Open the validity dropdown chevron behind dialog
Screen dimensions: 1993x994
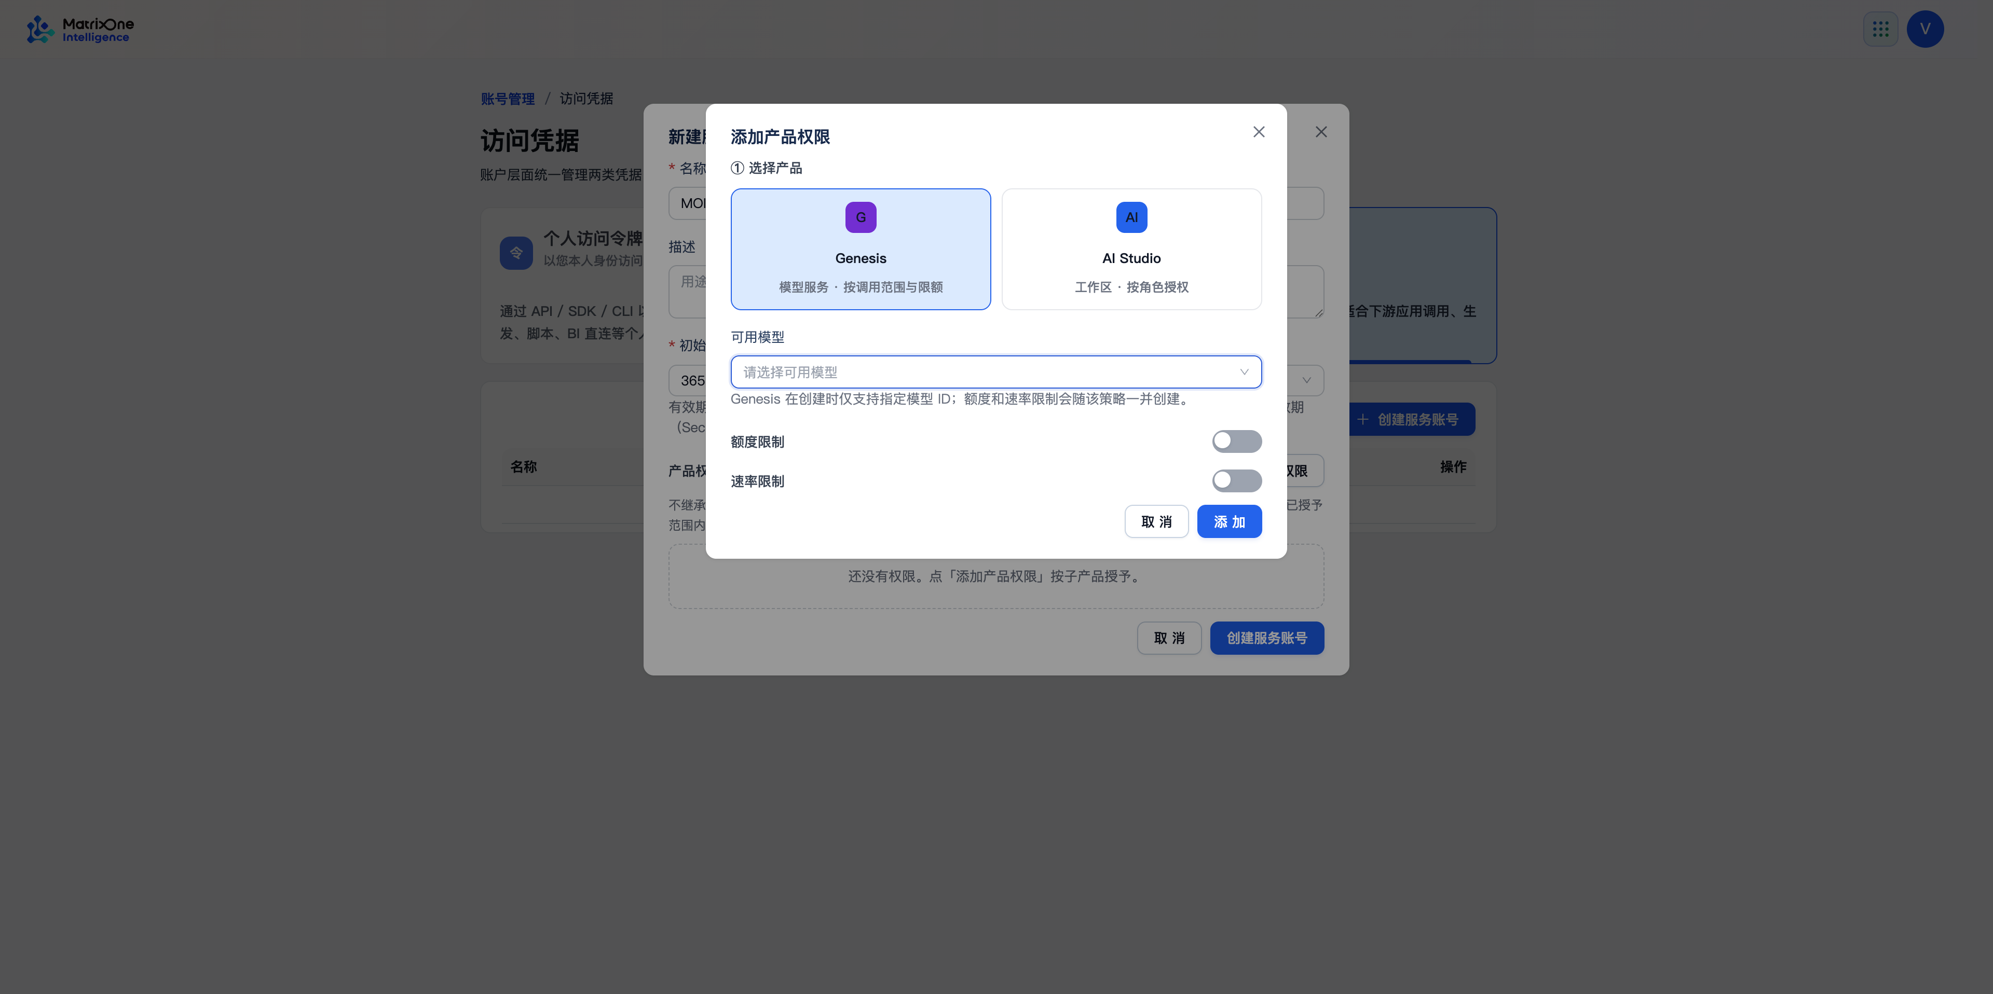1306,381
